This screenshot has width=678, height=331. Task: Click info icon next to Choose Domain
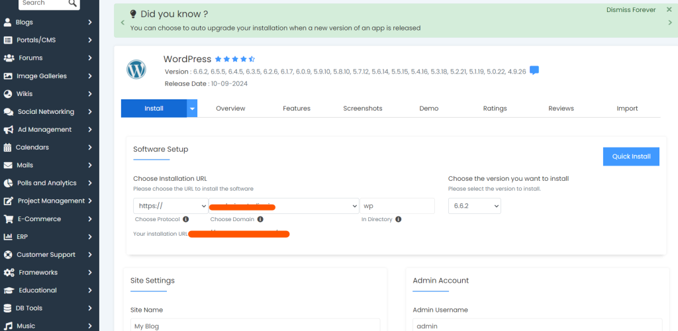click(x=260, y=219)
